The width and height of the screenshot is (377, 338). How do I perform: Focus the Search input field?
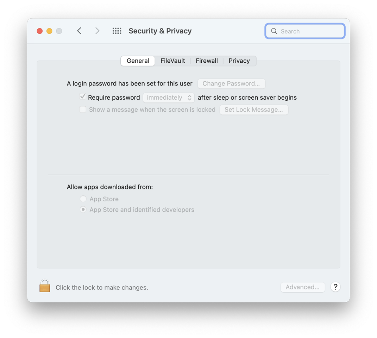click(305, 31)
